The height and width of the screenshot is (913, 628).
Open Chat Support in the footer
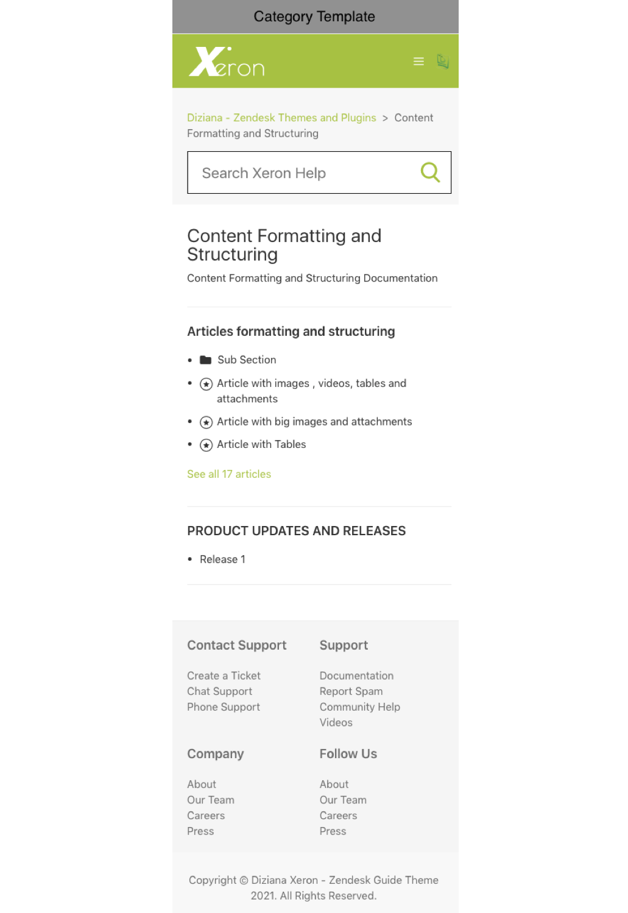point(219,692)
